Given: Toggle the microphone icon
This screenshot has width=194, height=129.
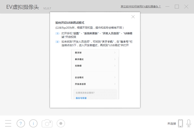Looking at the screenshot, I should coord(188,123).
